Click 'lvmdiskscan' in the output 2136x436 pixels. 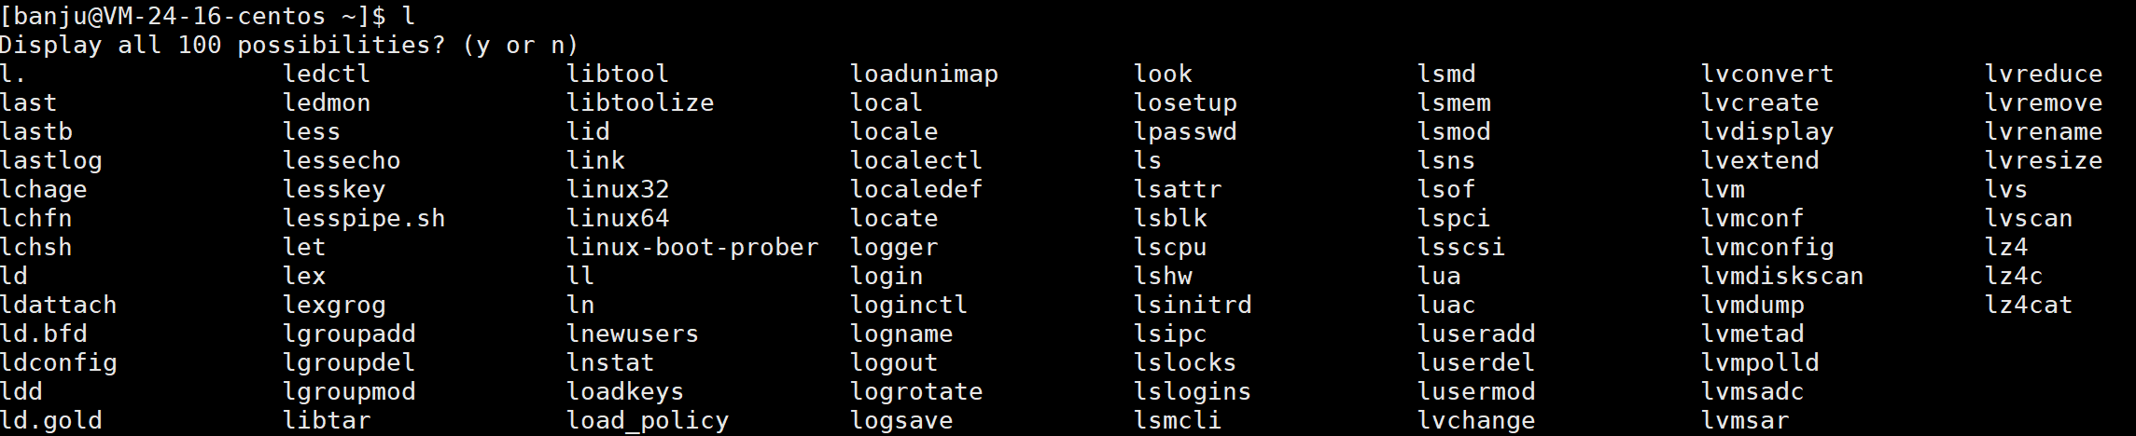[1782, 276]
